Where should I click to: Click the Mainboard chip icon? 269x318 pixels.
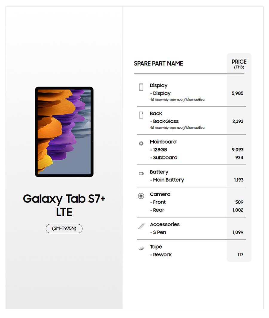141,144
